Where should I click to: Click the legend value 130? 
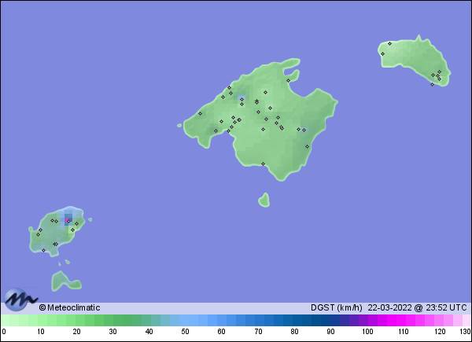pos(465,332)
